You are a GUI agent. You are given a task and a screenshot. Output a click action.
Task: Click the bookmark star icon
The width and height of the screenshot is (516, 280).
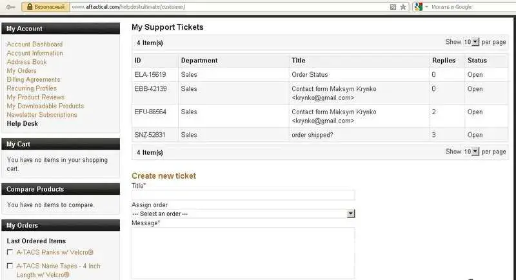pyautogui.click(x=404, y=6)
